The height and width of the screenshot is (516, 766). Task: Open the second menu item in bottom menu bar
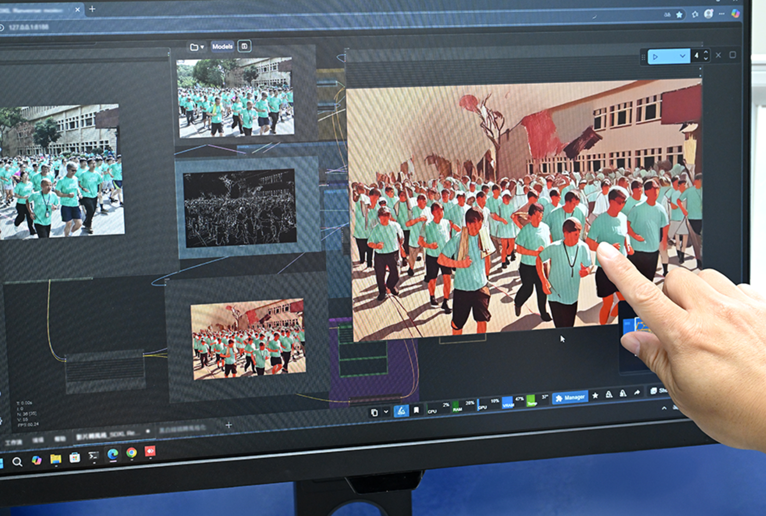(x=38, y=440)
